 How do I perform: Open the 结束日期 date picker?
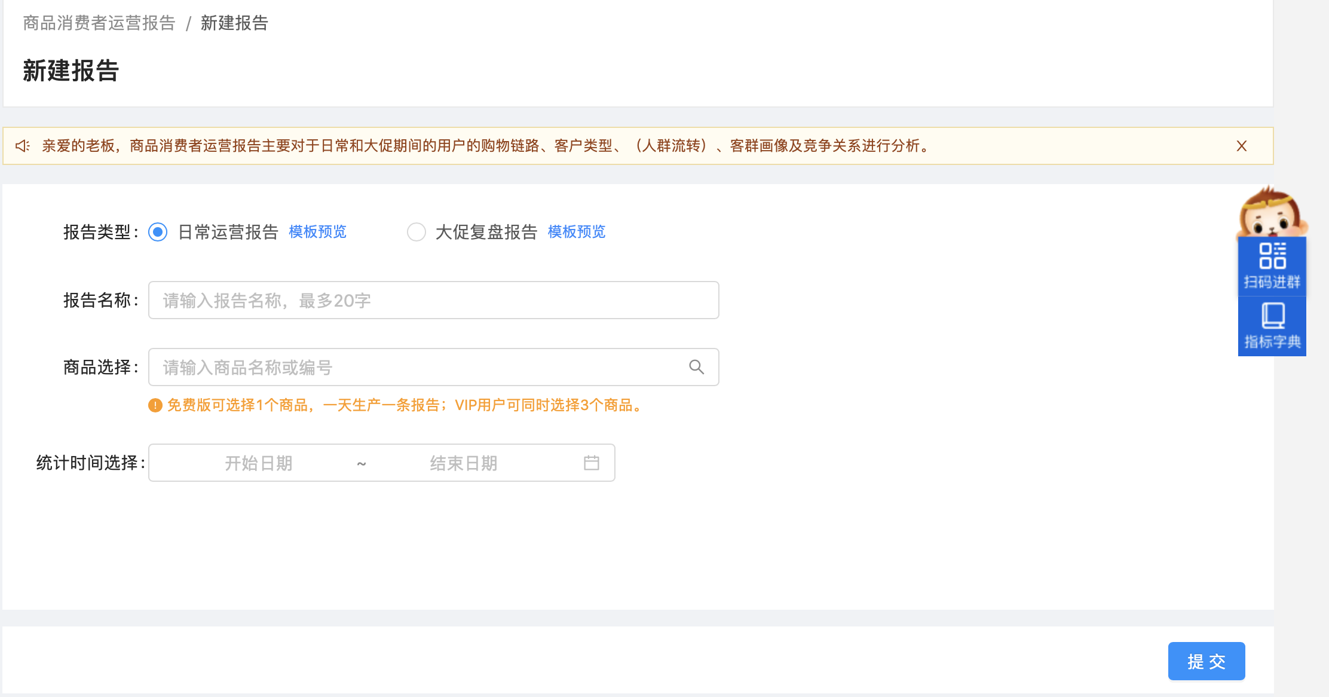(x=463, y=463)
